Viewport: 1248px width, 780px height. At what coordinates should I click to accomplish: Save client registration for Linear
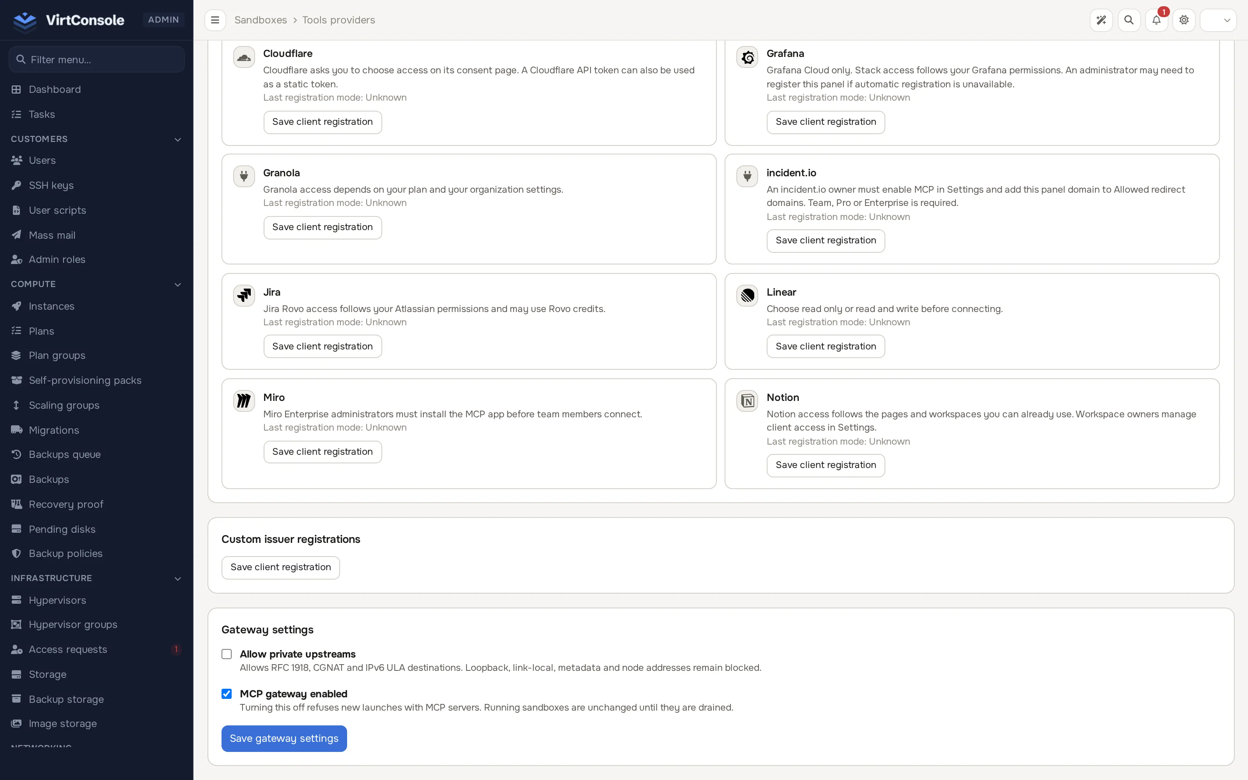coord(826,347)
